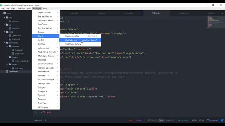Open Symbols package entry

[x=46, y=95]
